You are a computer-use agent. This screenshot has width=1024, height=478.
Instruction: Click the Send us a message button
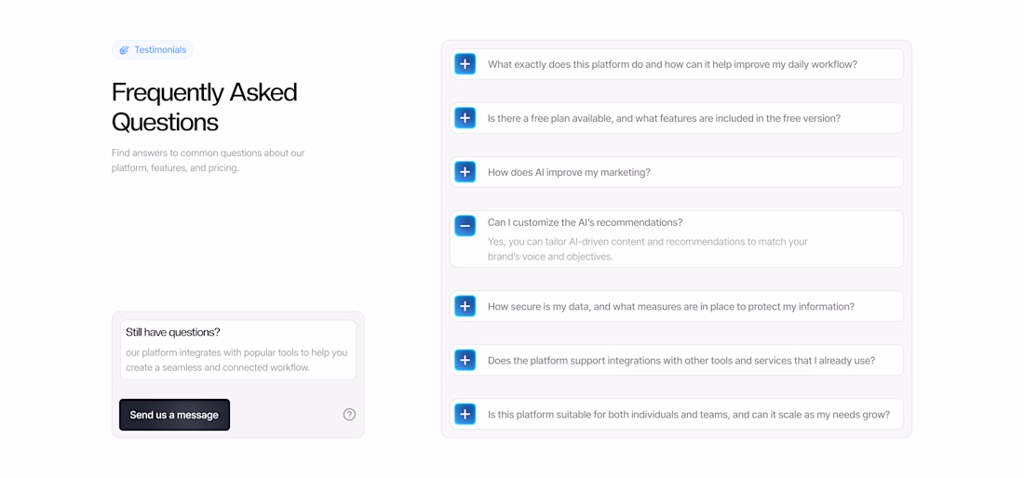coord(174,415)
